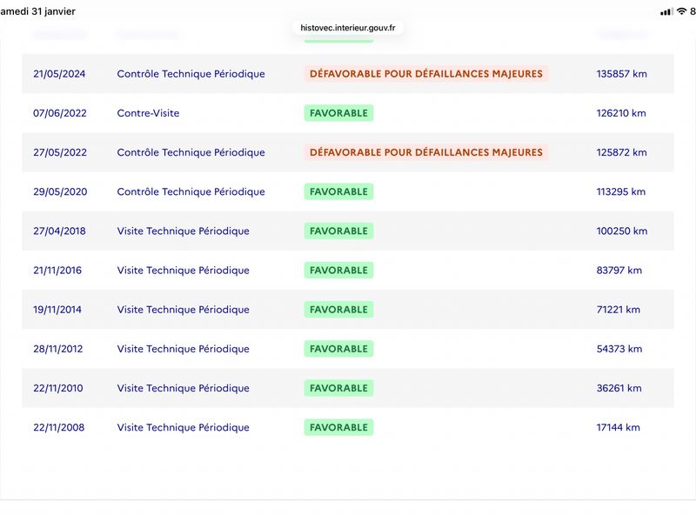This screenshot has height=522, width=696.
Task: Tap the Wi-Fi status icon
Action: [681, 11]
